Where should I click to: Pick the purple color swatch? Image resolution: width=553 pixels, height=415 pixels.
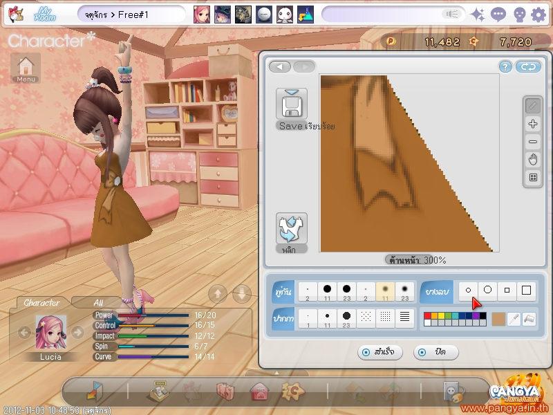click(x=476, y=315)
